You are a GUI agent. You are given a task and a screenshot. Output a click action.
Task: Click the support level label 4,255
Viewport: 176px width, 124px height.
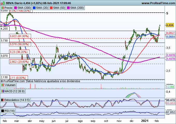5,29
